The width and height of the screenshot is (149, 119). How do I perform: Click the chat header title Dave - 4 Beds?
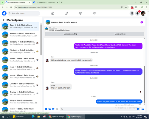64,22
